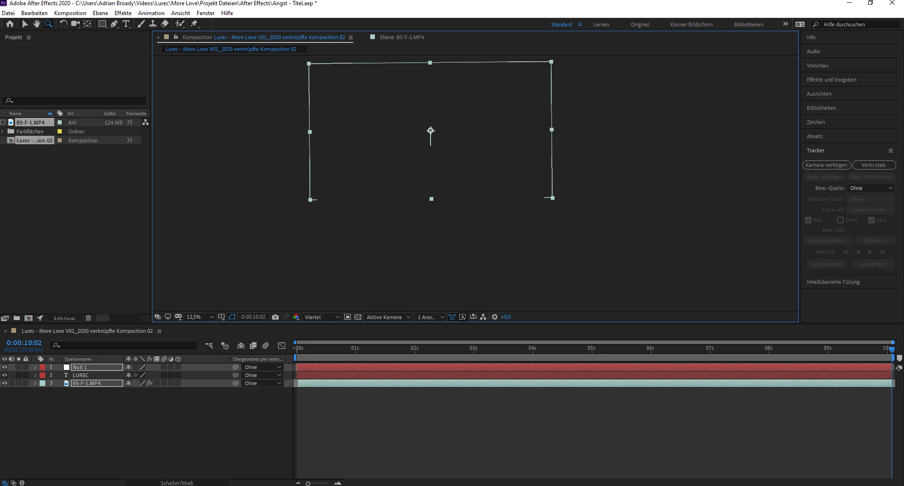
Task: Click the Kamera verfolgen button
Action: (x=826, y=165)
